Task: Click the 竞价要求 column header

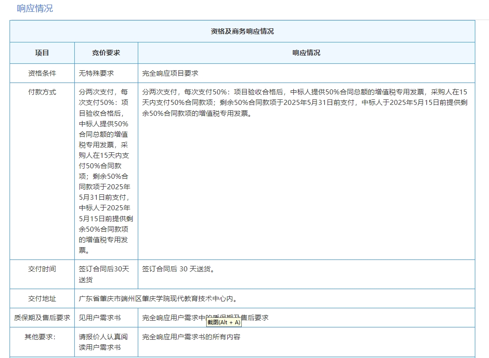Action: [106, 53]
